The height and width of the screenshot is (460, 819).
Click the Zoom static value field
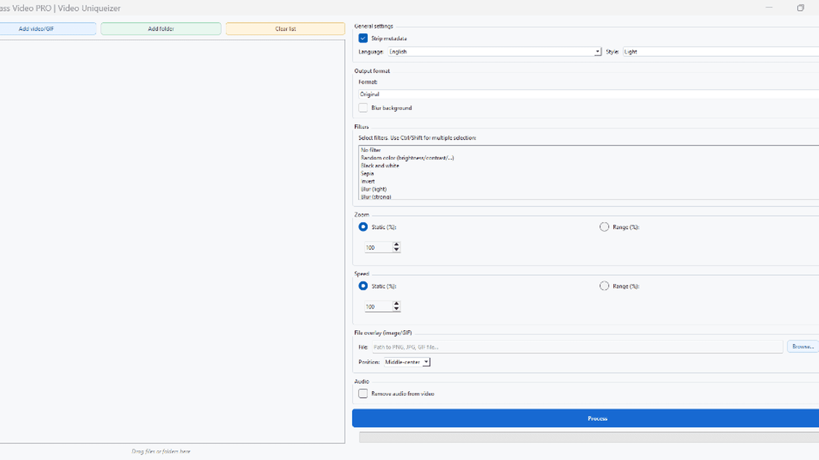[378, 247]
